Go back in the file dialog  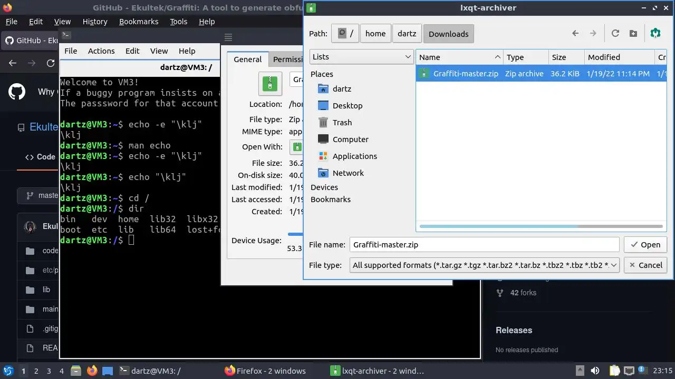tap(575, 33)
